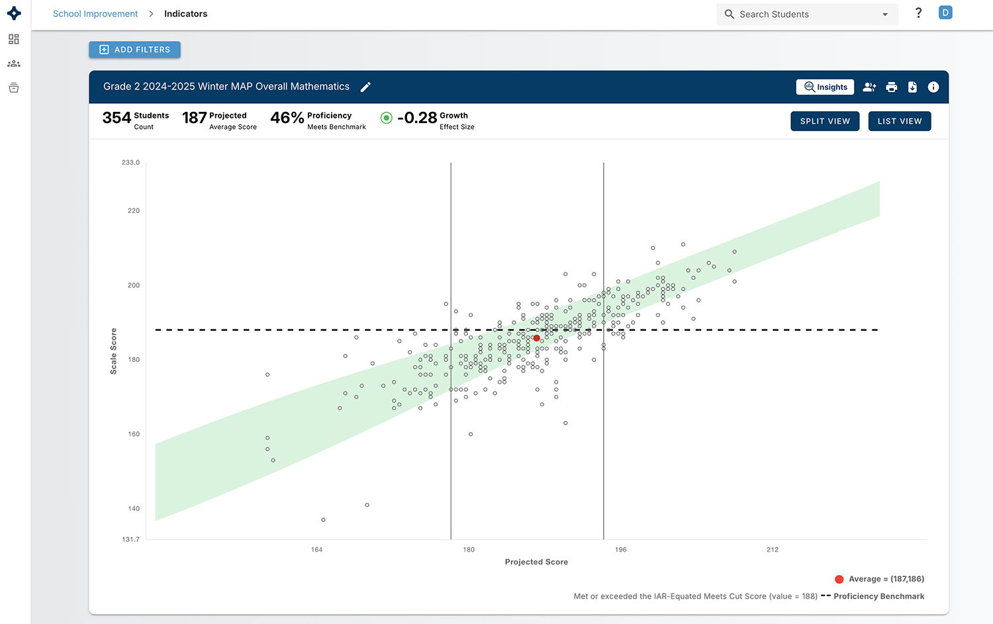Open the Insights button
The image size is (993, 624).
tap(825, 87)
